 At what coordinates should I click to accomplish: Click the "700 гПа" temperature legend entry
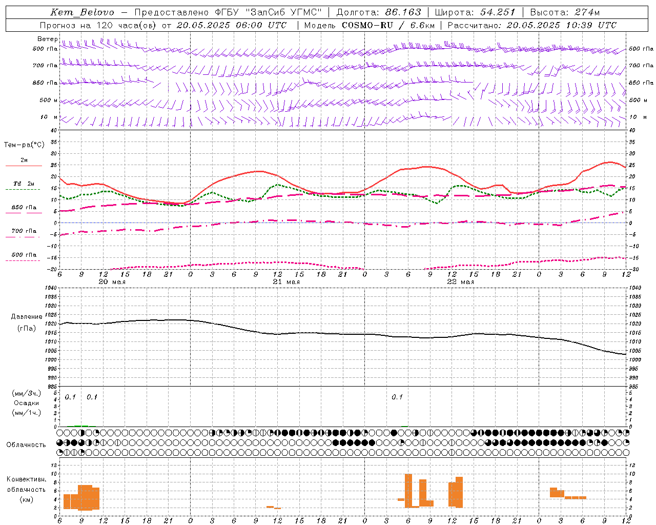(24, 231)
